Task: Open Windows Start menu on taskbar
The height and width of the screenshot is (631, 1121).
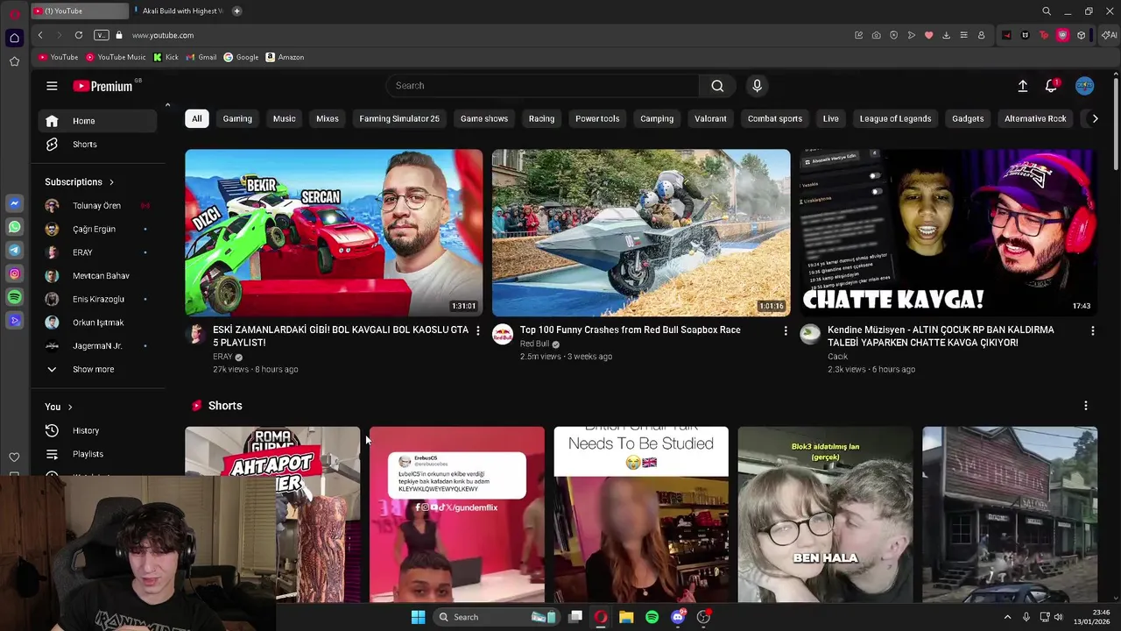Action: [418, 617]
